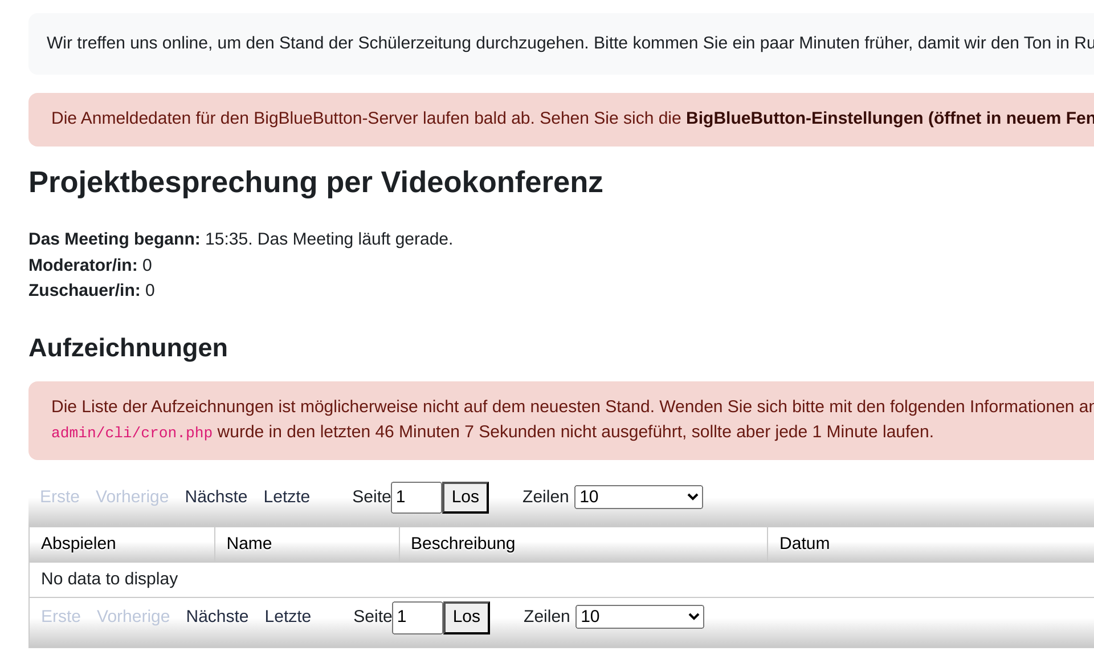Click bottom 'Vorherige' pagination link

coord(133,616)
